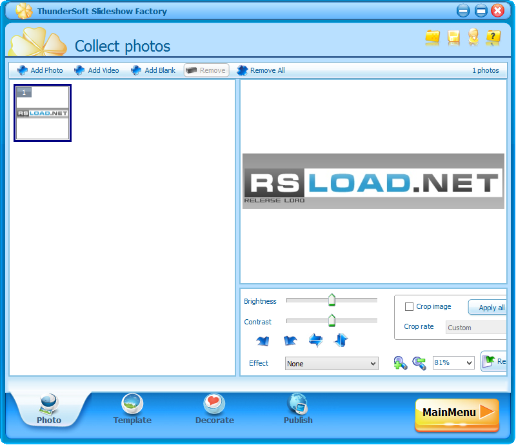Click the Apply all button
Image resolution: width=516 pixels, height=445 pixels.
pyautogui.click(x=488, y=308)
